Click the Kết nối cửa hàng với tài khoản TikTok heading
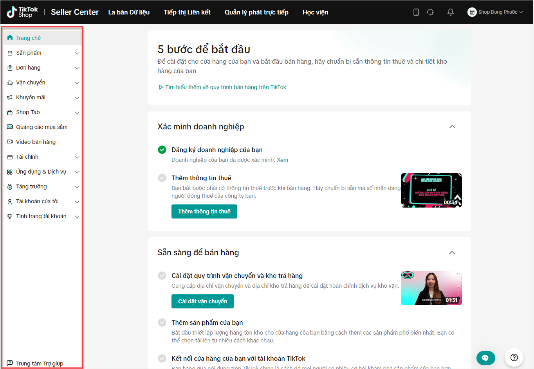534x369 pixels. click(x=238, y=358)
